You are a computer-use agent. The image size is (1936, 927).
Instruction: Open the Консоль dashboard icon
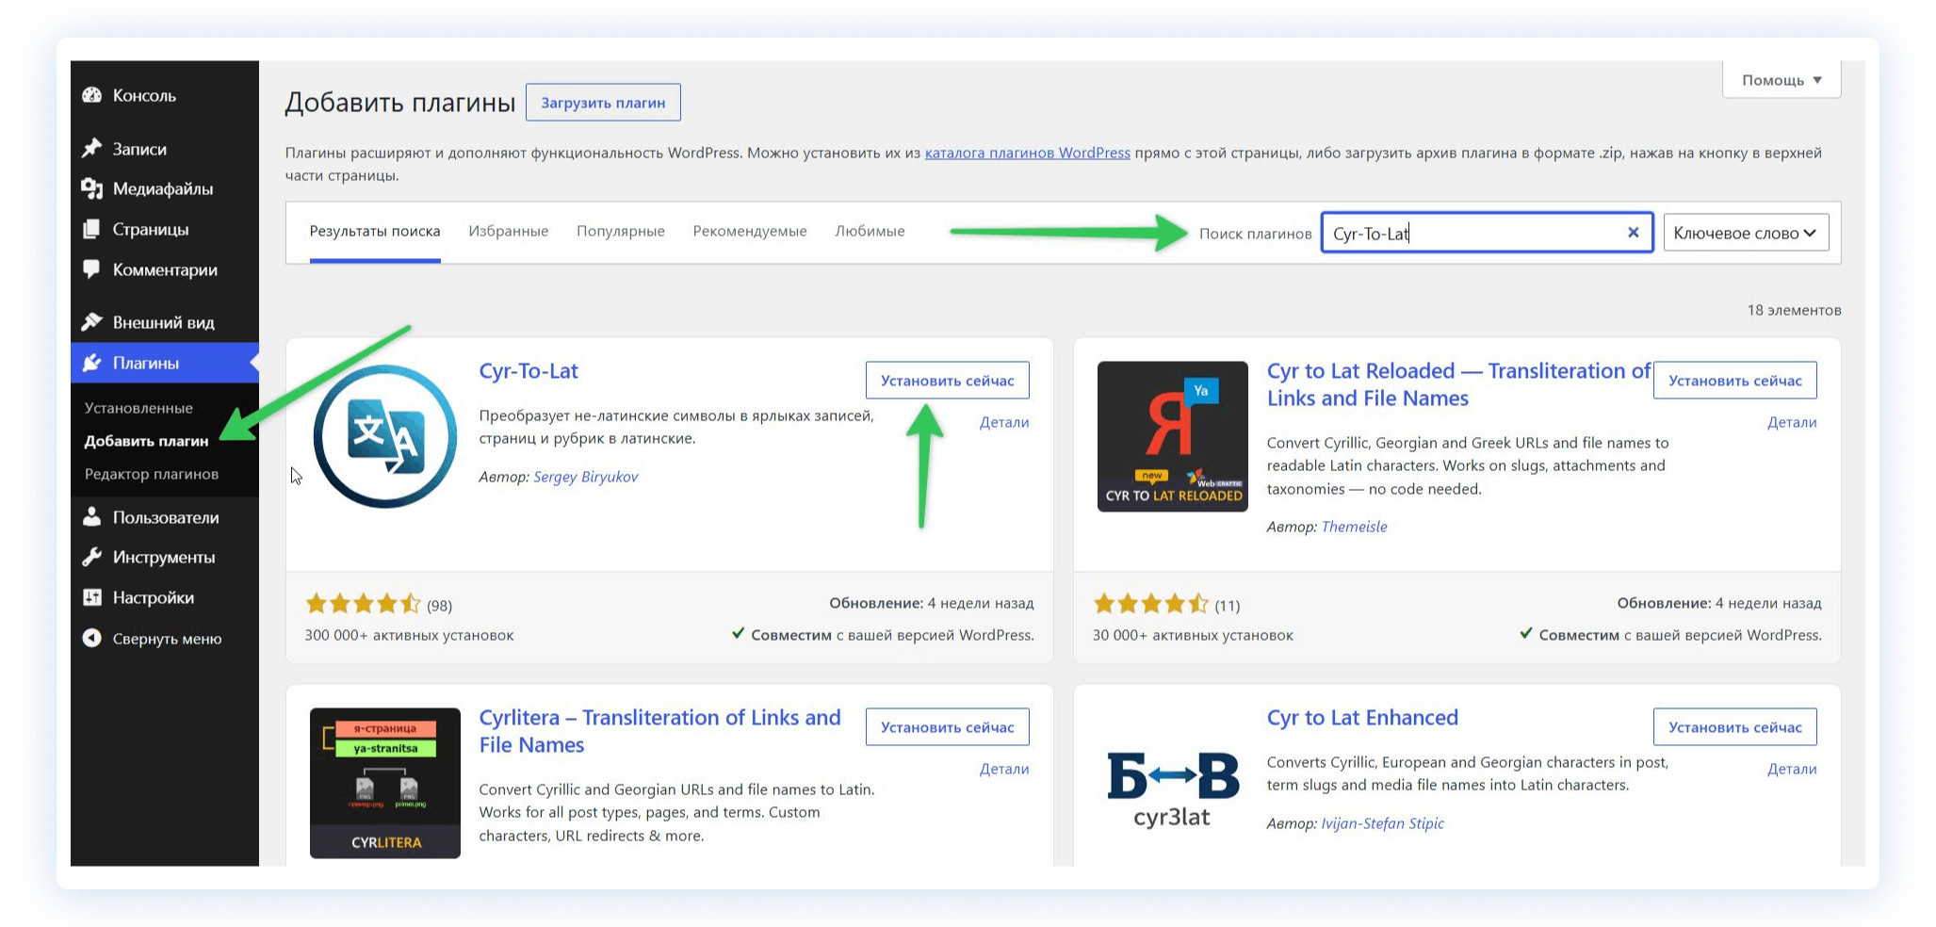[x=91, y=95]
